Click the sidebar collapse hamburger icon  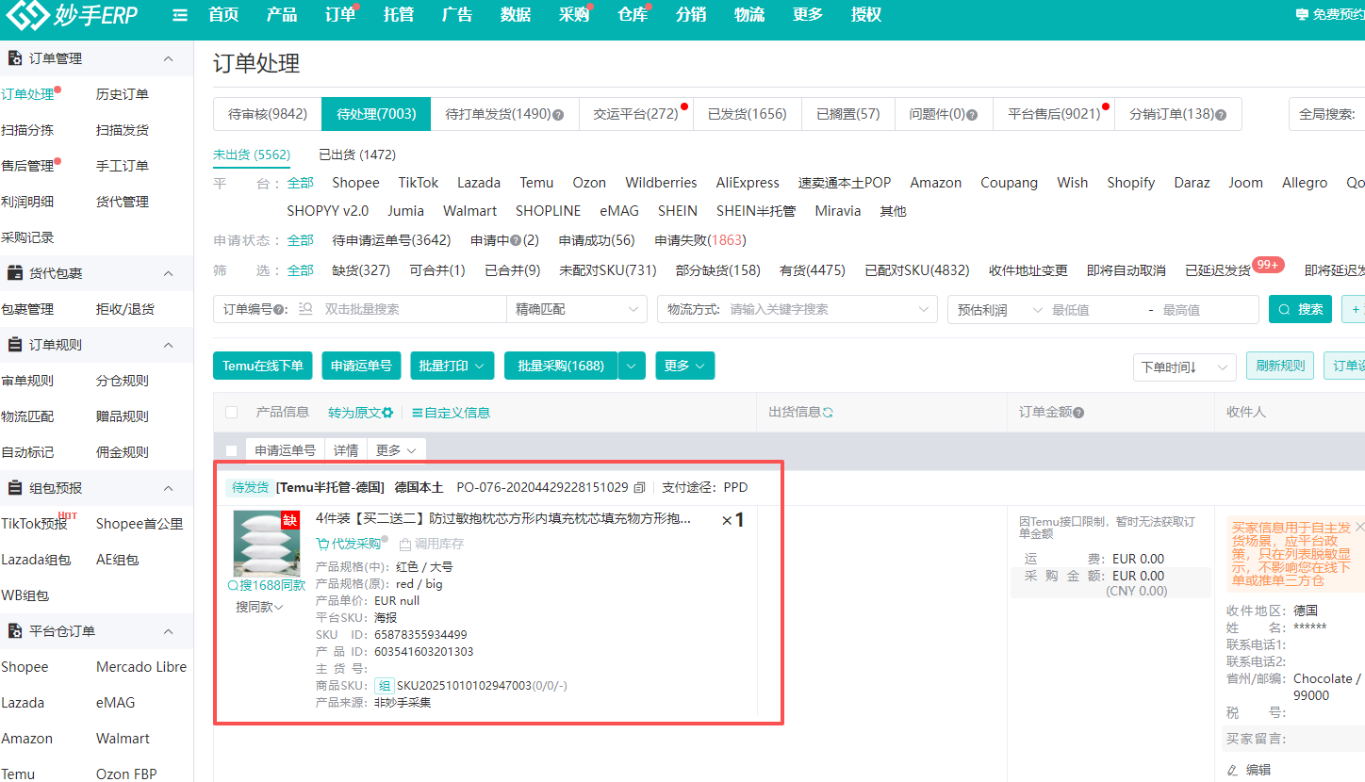(x=180, y=15)
